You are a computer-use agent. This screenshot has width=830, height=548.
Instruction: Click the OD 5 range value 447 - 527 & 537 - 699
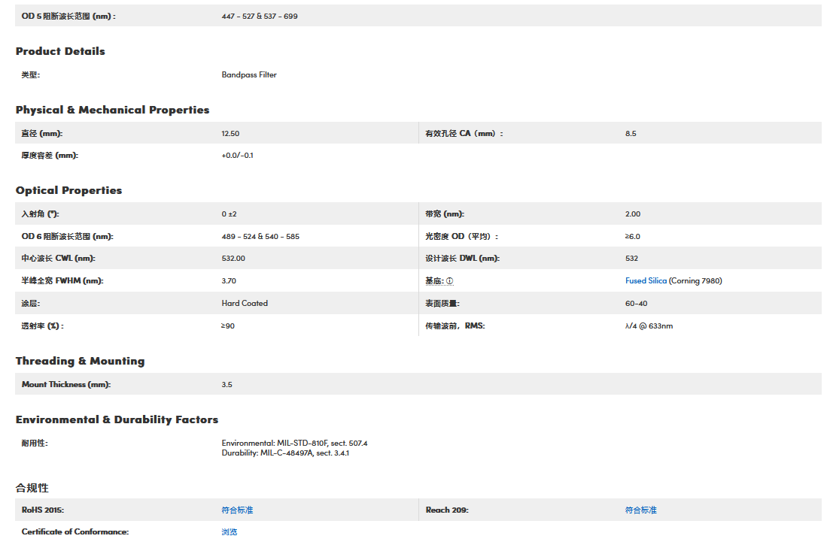click(259, 16)
